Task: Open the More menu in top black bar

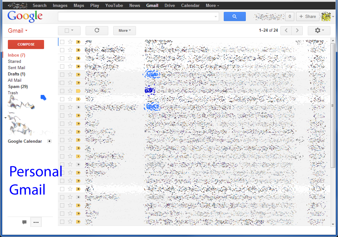Action: pos(212,6)
